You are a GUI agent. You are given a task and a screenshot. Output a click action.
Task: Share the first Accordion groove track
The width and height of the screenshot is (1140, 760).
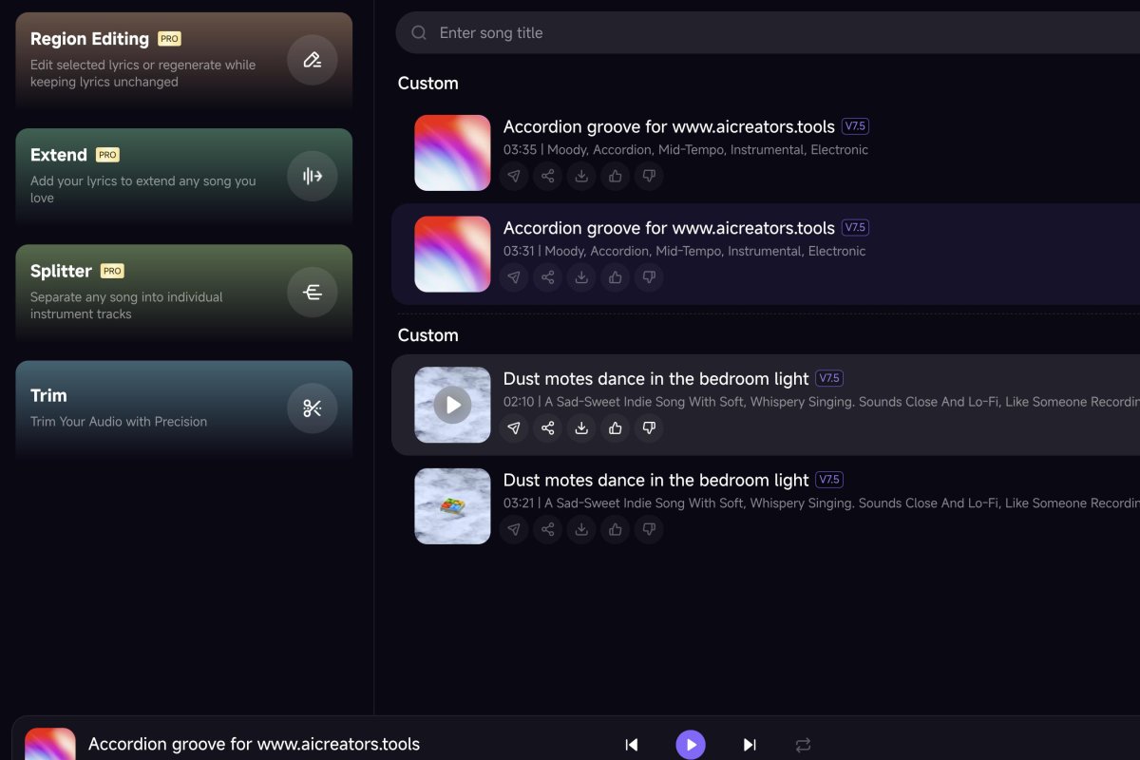pos(547,176)
